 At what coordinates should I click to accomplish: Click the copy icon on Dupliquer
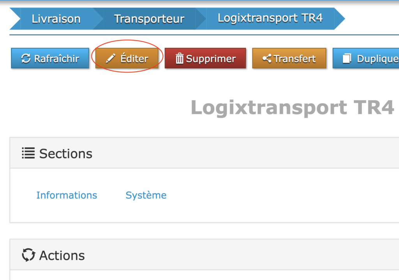pos(346,59)
